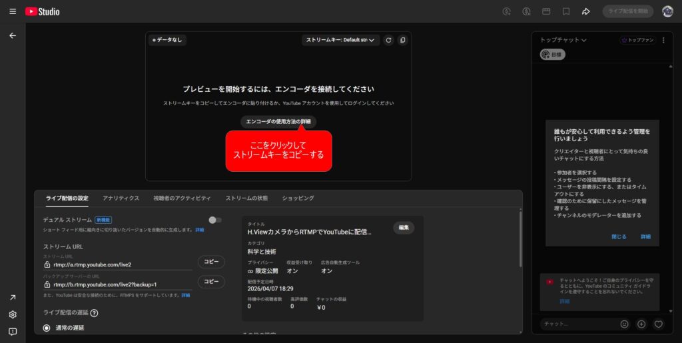Open the clapperboard highlight icon
The width and height of the screenshot is (682, 343).
(546, 12)
